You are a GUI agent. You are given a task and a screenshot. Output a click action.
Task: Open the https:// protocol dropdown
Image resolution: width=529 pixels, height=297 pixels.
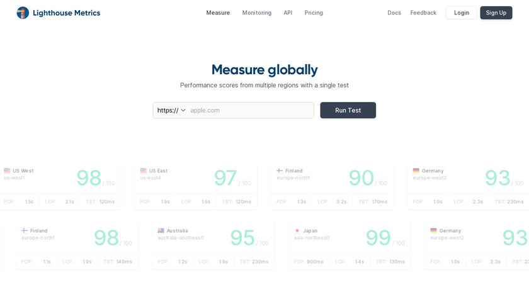171,110
